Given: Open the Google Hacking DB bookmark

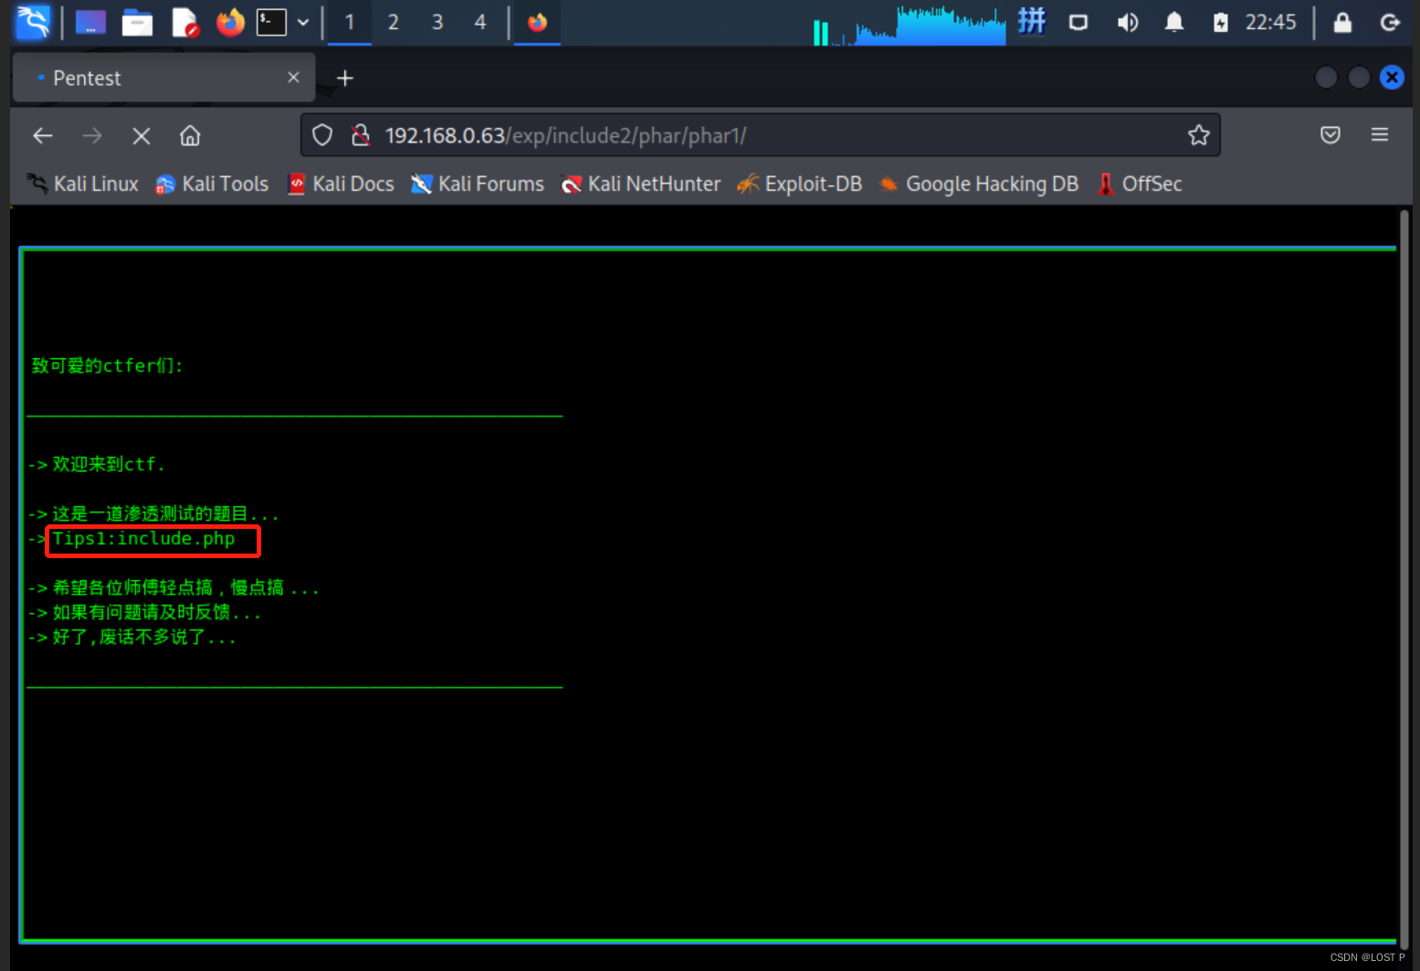Looking at the screenshot, I should coord(979,184).
